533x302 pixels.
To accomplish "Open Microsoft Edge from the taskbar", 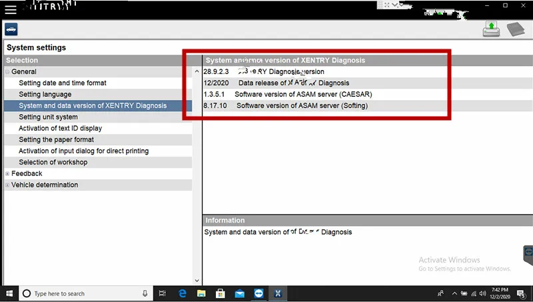I will tap(182, 293).
